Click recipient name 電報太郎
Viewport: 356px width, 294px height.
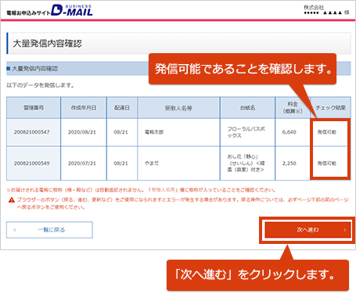(x=154, y=132)
